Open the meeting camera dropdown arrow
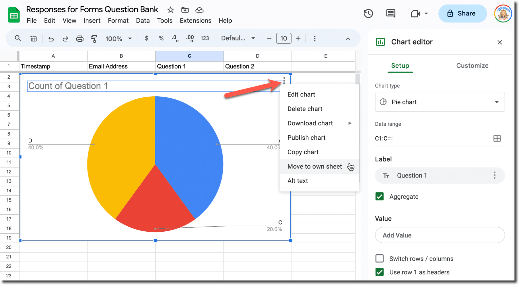This screenshot has height=285, width=519. point(426,13)
